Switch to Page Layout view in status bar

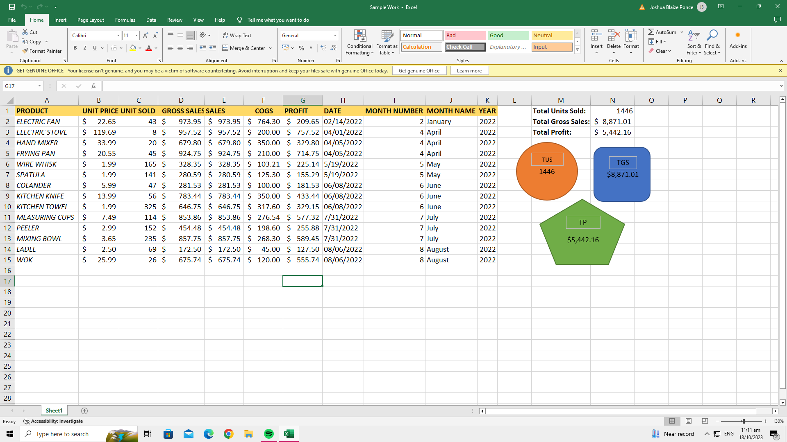pyautogui.click(x=689, y=421)
